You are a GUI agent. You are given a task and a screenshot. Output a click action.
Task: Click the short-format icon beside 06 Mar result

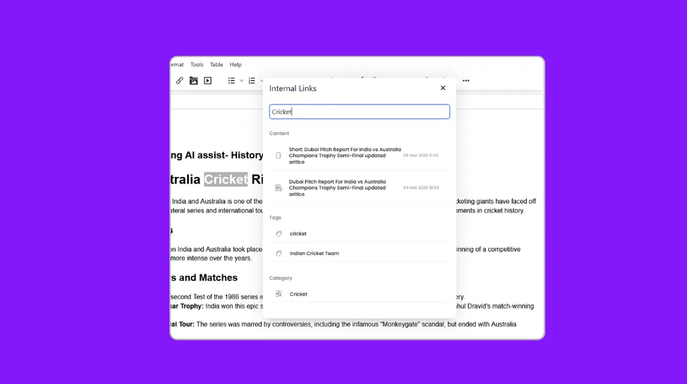(x=278, y=155)
